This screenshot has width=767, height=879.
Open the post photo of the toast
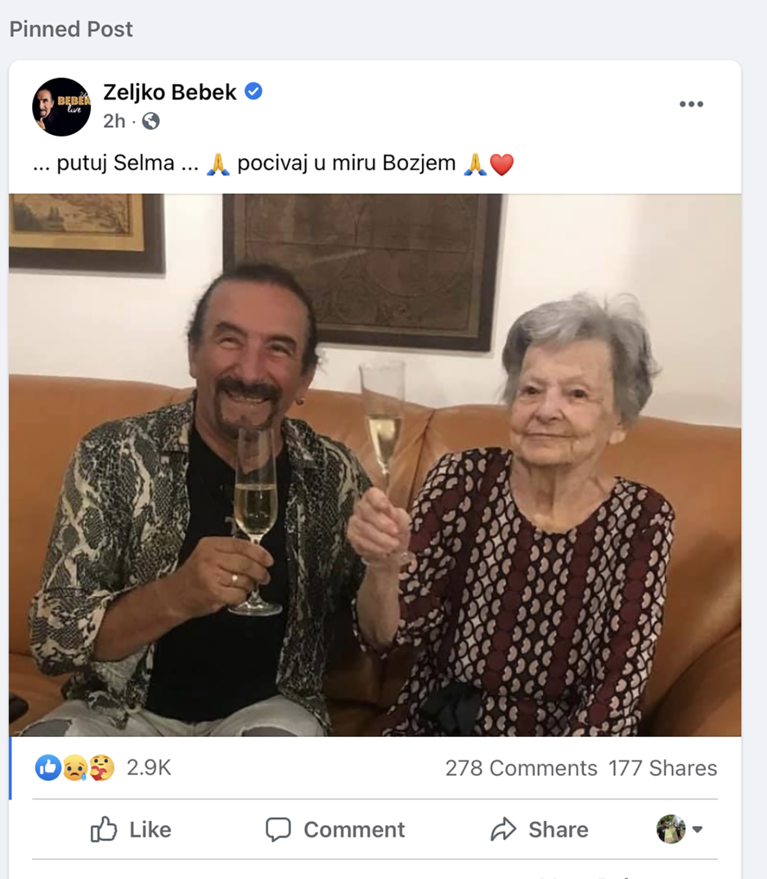(x=375, y=465)
